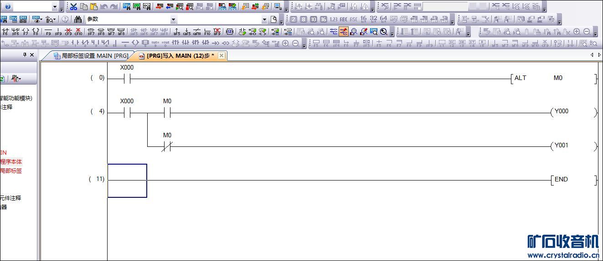Show values as 1.23 real number format
The height and width of the screenshot is (261, 603).
[x=333, y=19]
